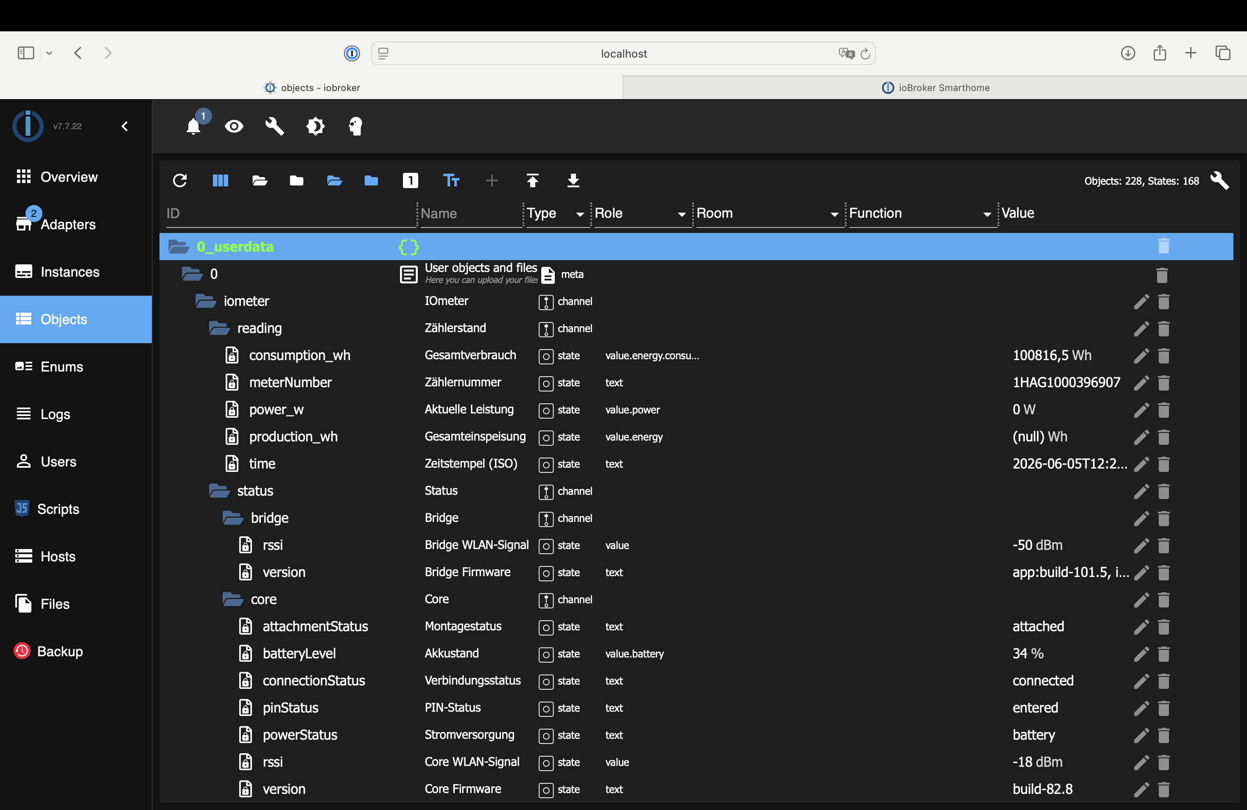1247x810 pixels.
Task: Collapse the 0_userdata folder
Action: [179, 247]
